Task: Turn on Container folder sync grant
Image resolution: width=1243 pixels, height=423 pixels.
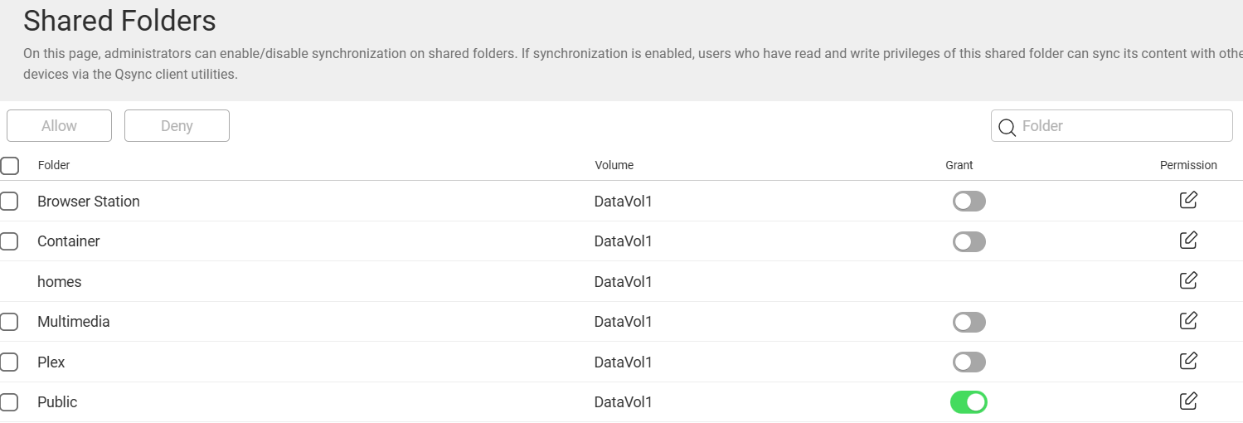Action: (969, 241)
